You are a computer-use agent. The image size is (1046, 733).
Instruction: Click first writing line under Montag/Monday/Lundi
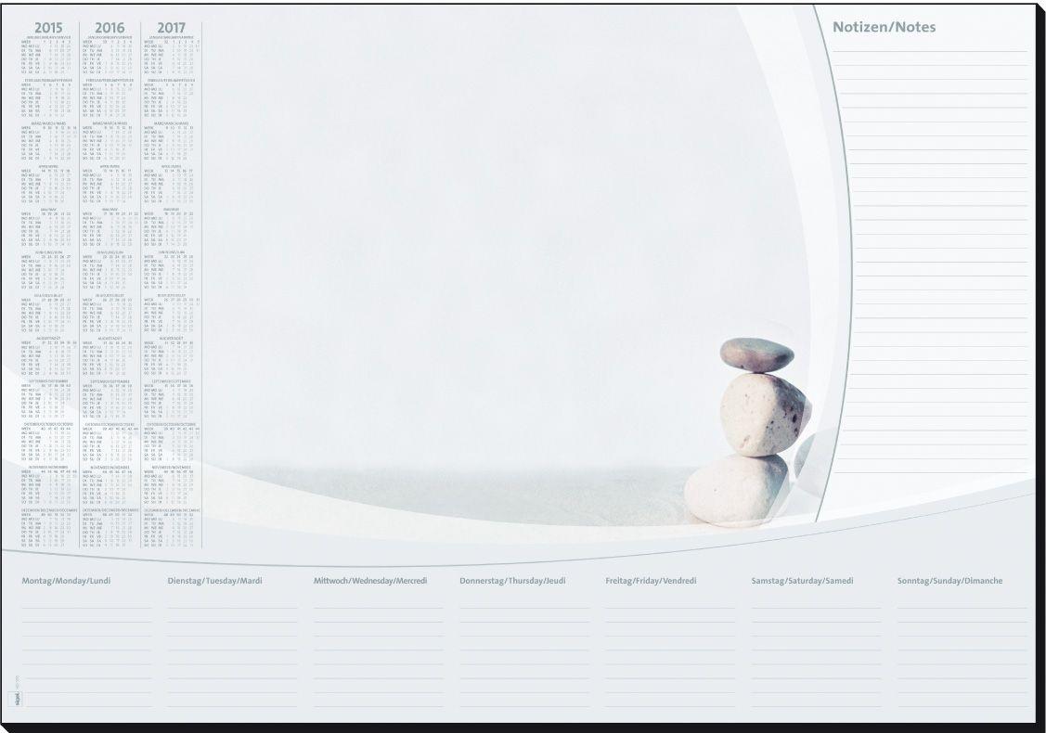[x=85, y=608]
